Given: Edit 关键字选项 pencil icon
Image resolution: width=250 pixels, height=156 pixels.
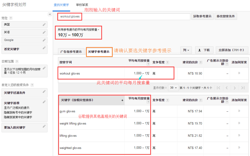Looking at the screenshot, I should pyautogui.click(x=44, y=102).
